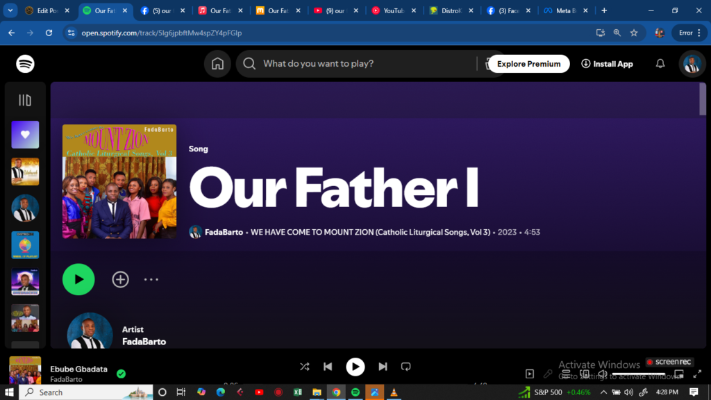Enable shuffle playback mode
This screenshot has width=711, height=400.
point(304,367)
